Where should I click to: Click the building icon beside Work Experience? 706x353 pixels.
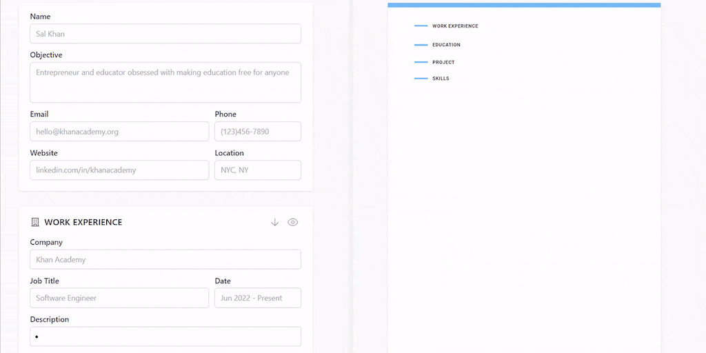point(35,222)
